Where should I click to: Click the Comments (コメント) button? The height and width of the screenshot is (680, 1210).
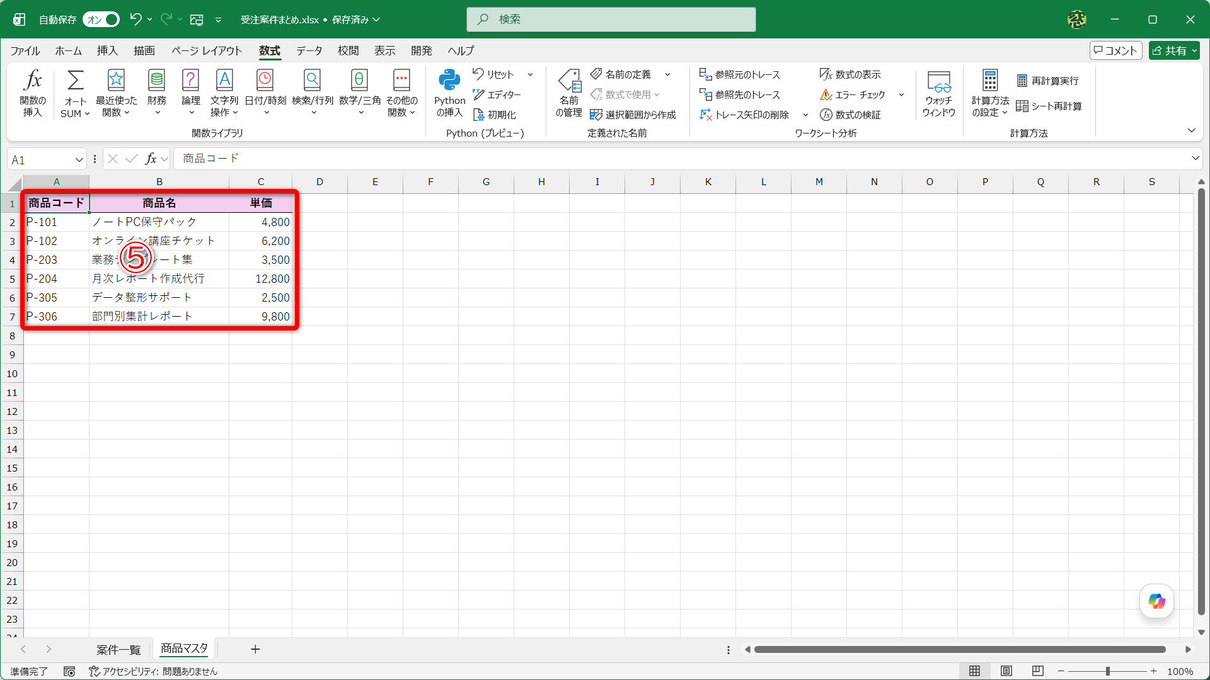tap(1115, 51)
